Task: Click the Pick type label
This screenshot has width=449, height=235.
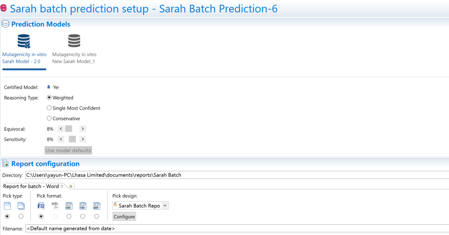Action: 13,196
